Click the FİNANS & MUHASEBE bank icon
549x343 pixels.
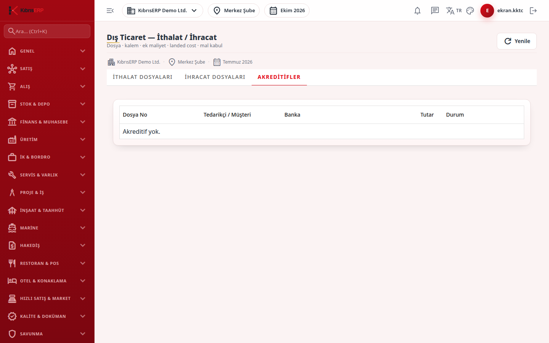click(x=12, y=122)
